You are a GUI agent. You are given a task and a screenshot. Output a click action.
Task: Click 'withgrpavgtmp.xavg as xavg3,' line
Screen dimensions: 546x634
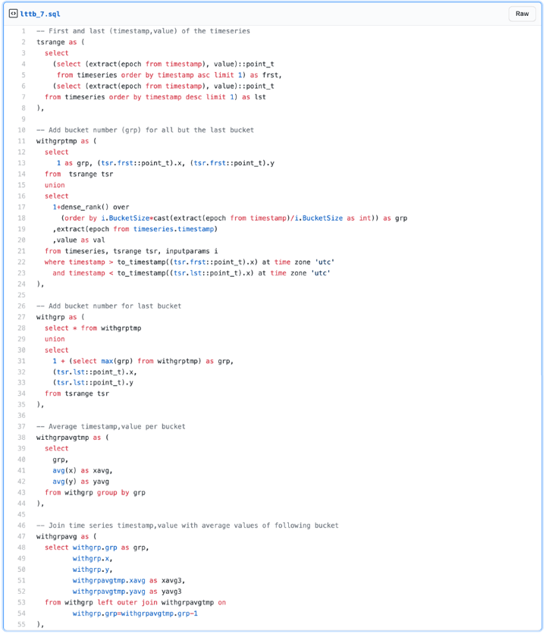tap(129, 581)
